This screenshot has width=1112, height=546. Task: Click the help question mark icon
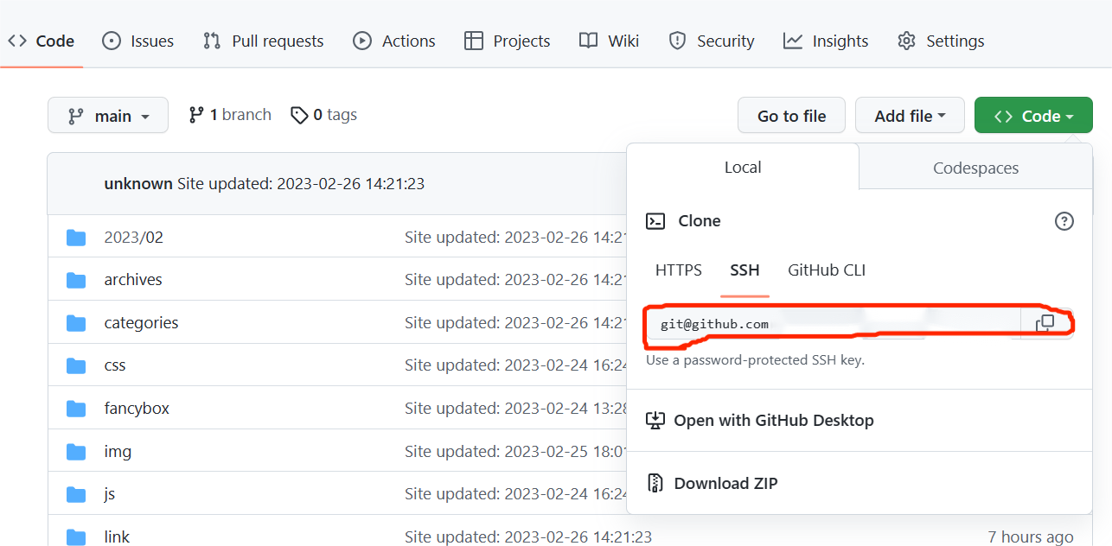tap(1064, 221)
